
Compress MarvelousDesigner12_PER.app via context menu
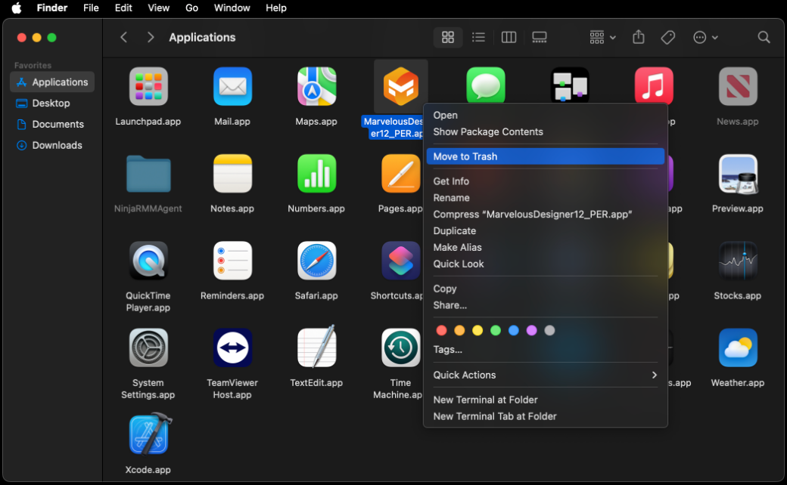(546, 215)
